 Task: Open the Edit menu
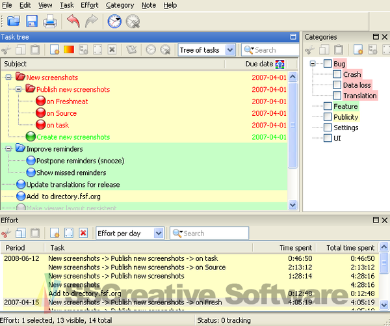(x=25, y=5)
